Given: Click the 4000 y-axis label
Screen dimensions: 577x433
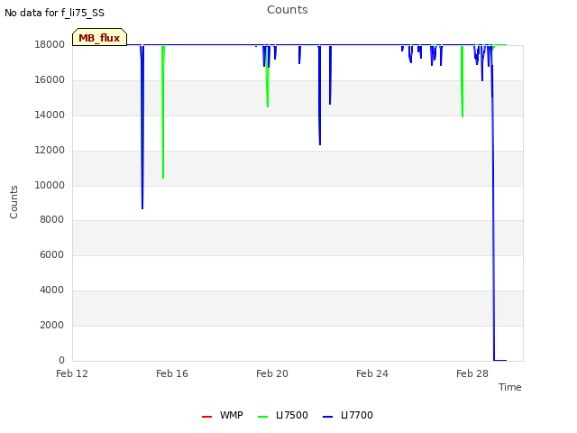Looking at the screenshot, I should coord(52,290).
